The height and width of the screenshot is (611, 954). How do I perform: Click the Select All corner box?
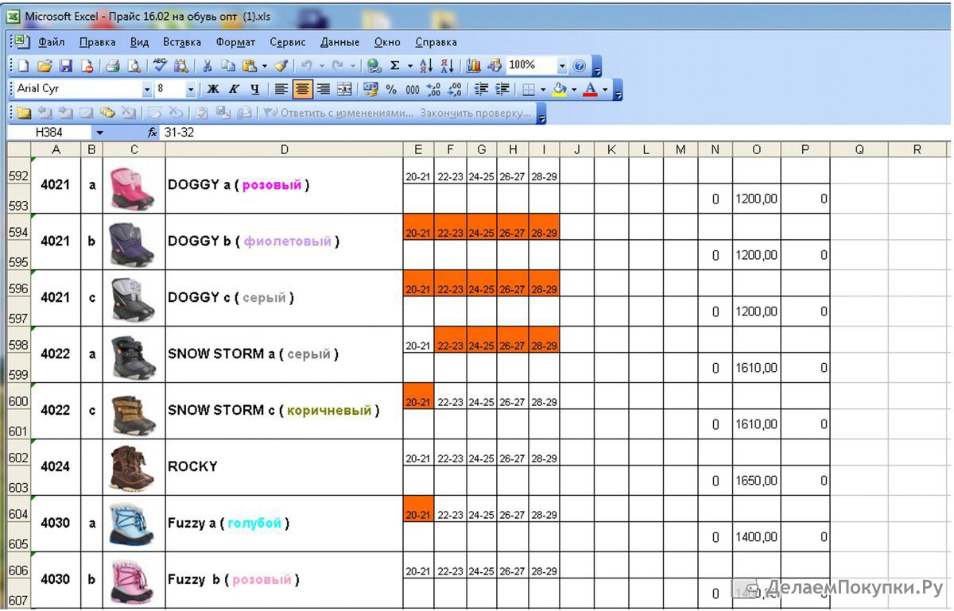click(18, 149)
